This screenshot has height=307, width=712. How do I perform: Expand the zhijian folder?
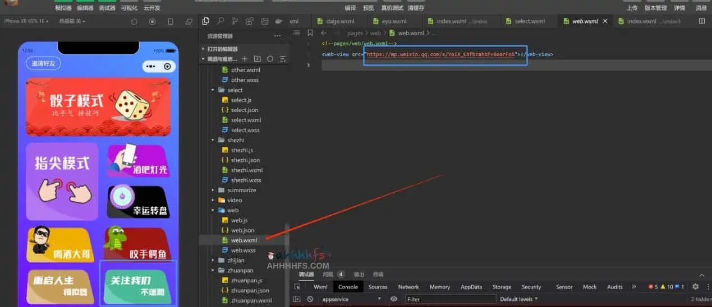tap(236, 261)
